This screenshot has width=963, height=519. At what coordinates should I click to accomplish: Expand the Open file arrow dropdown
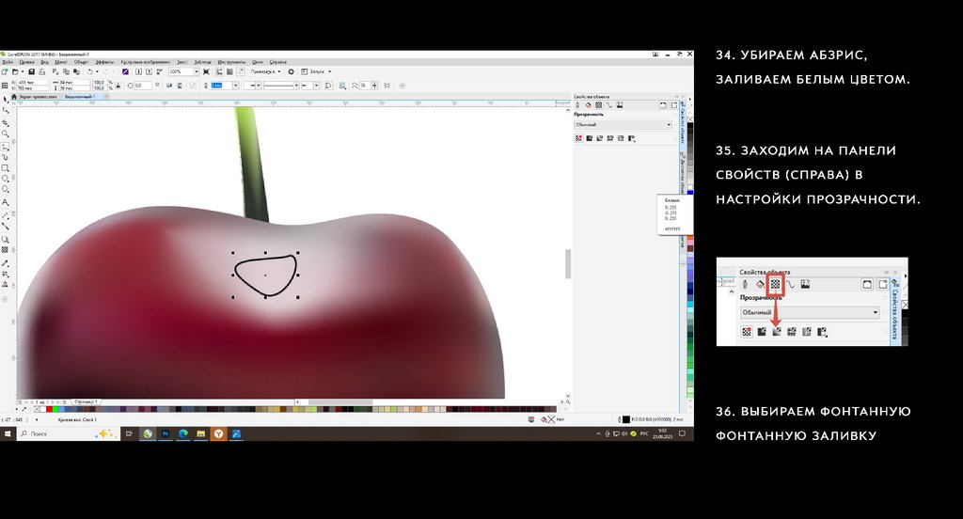[x=23, y=71]
